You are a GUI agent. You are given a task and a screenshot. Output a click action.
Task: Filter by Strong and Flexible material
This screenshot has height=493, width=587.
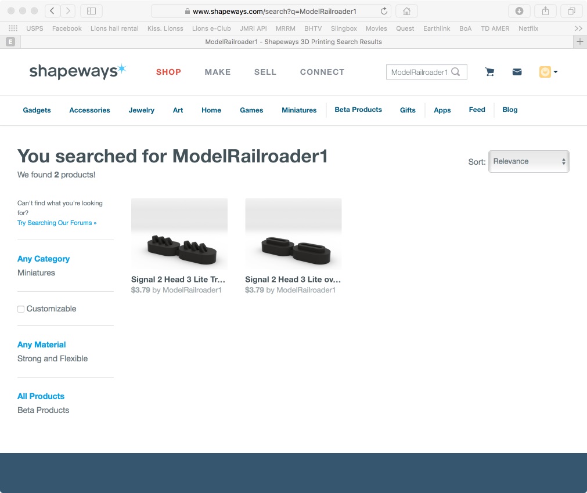[52, 358]
